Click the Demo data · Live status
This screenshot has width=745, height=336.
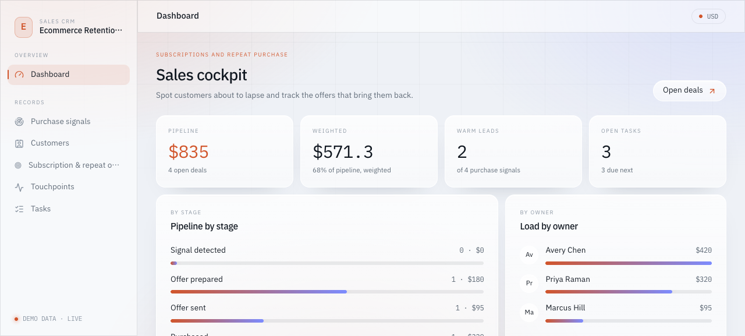48,319
